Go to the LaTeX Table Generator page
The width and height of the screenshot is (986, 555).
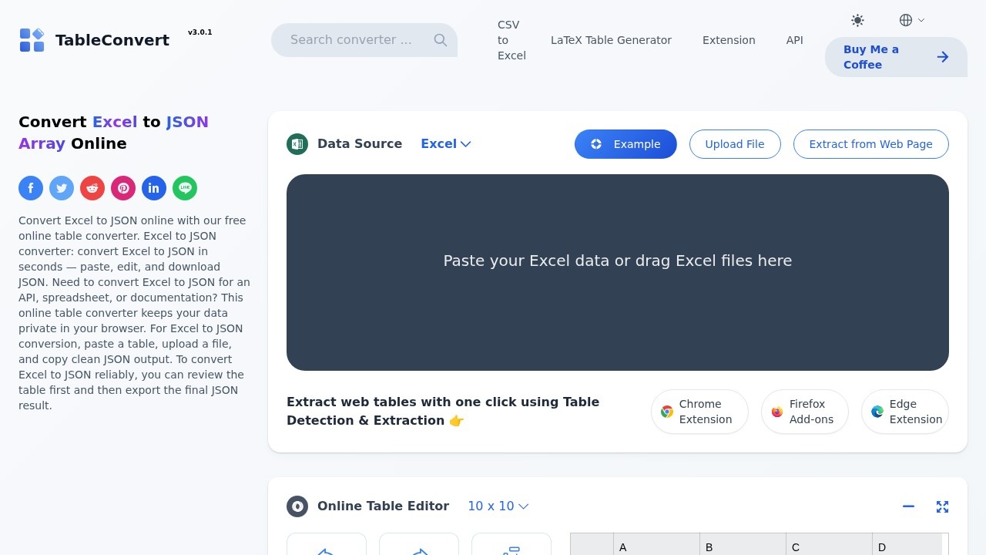tap(611, 40)
